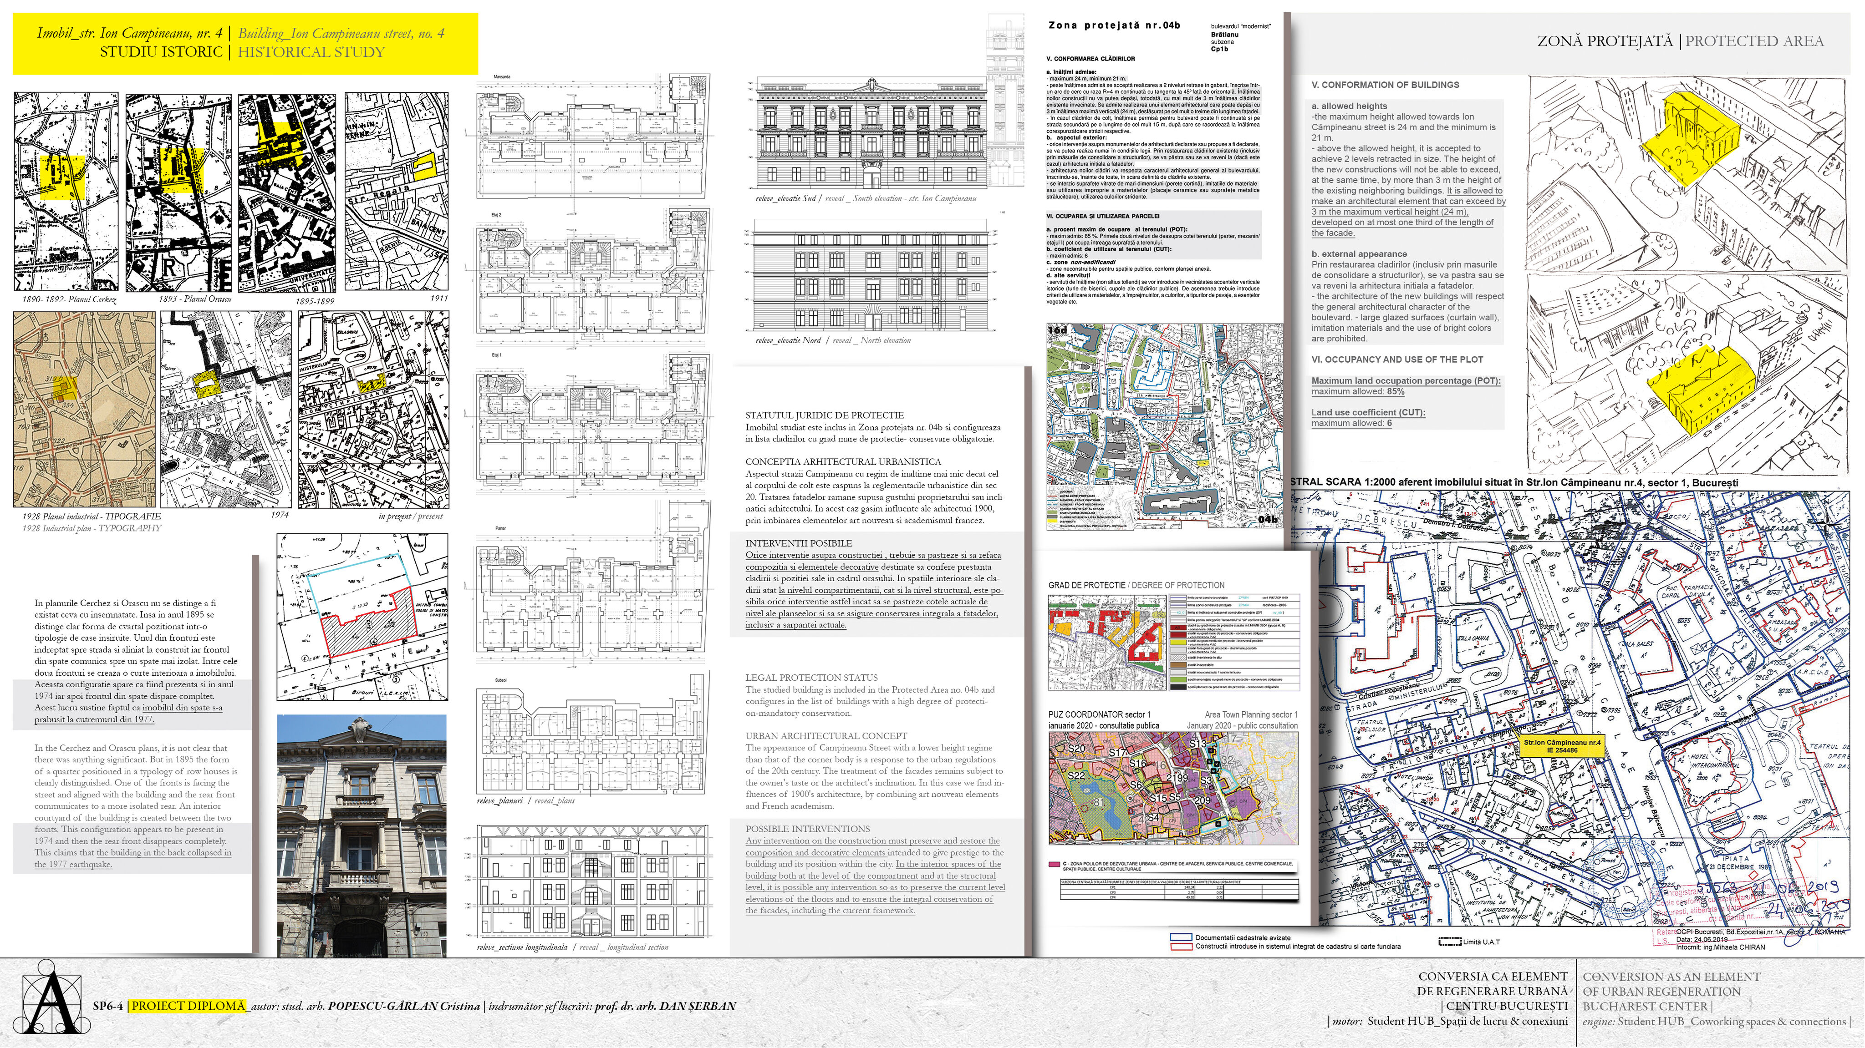The height and width of the screenshot is (1048, 1865).
Task: Click the 'Documentatii cadastrale avizate' legend entry
Action: 1243,938
